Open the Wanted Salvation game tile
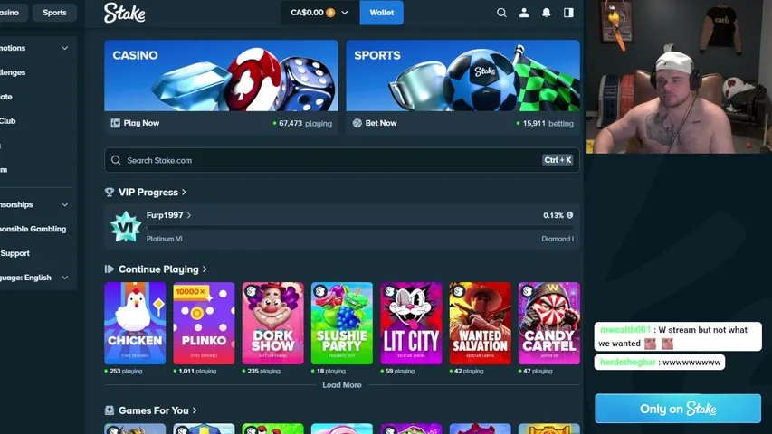772x434 pixels. (480, 324)
